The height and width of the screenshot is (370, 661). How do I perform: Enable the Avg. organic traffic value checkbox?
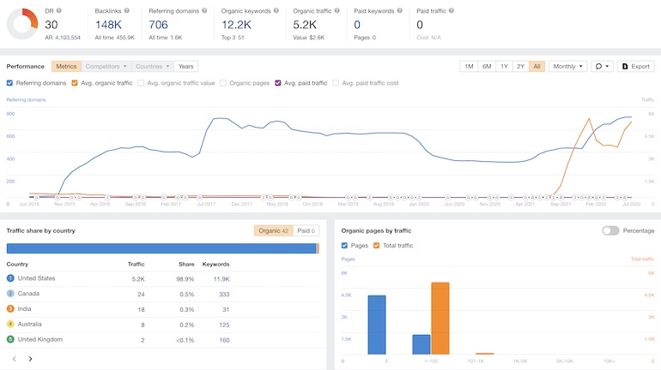pos(141,83)
